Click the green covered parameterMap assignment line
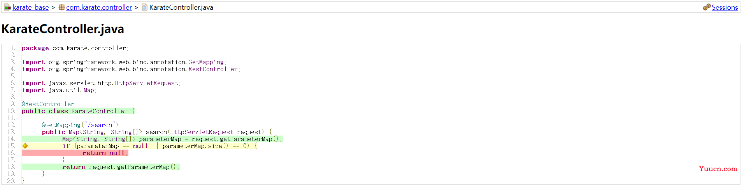Image resolution: width=742 pixels, height=190 pixels. click(x=152, y=139)
